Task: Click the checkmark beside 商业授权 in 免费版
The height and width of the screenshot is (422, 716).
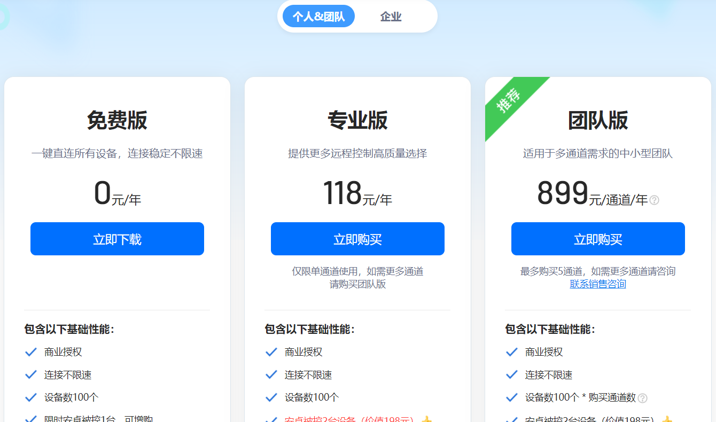Action: pyautogui.click(x=31, y=352)
